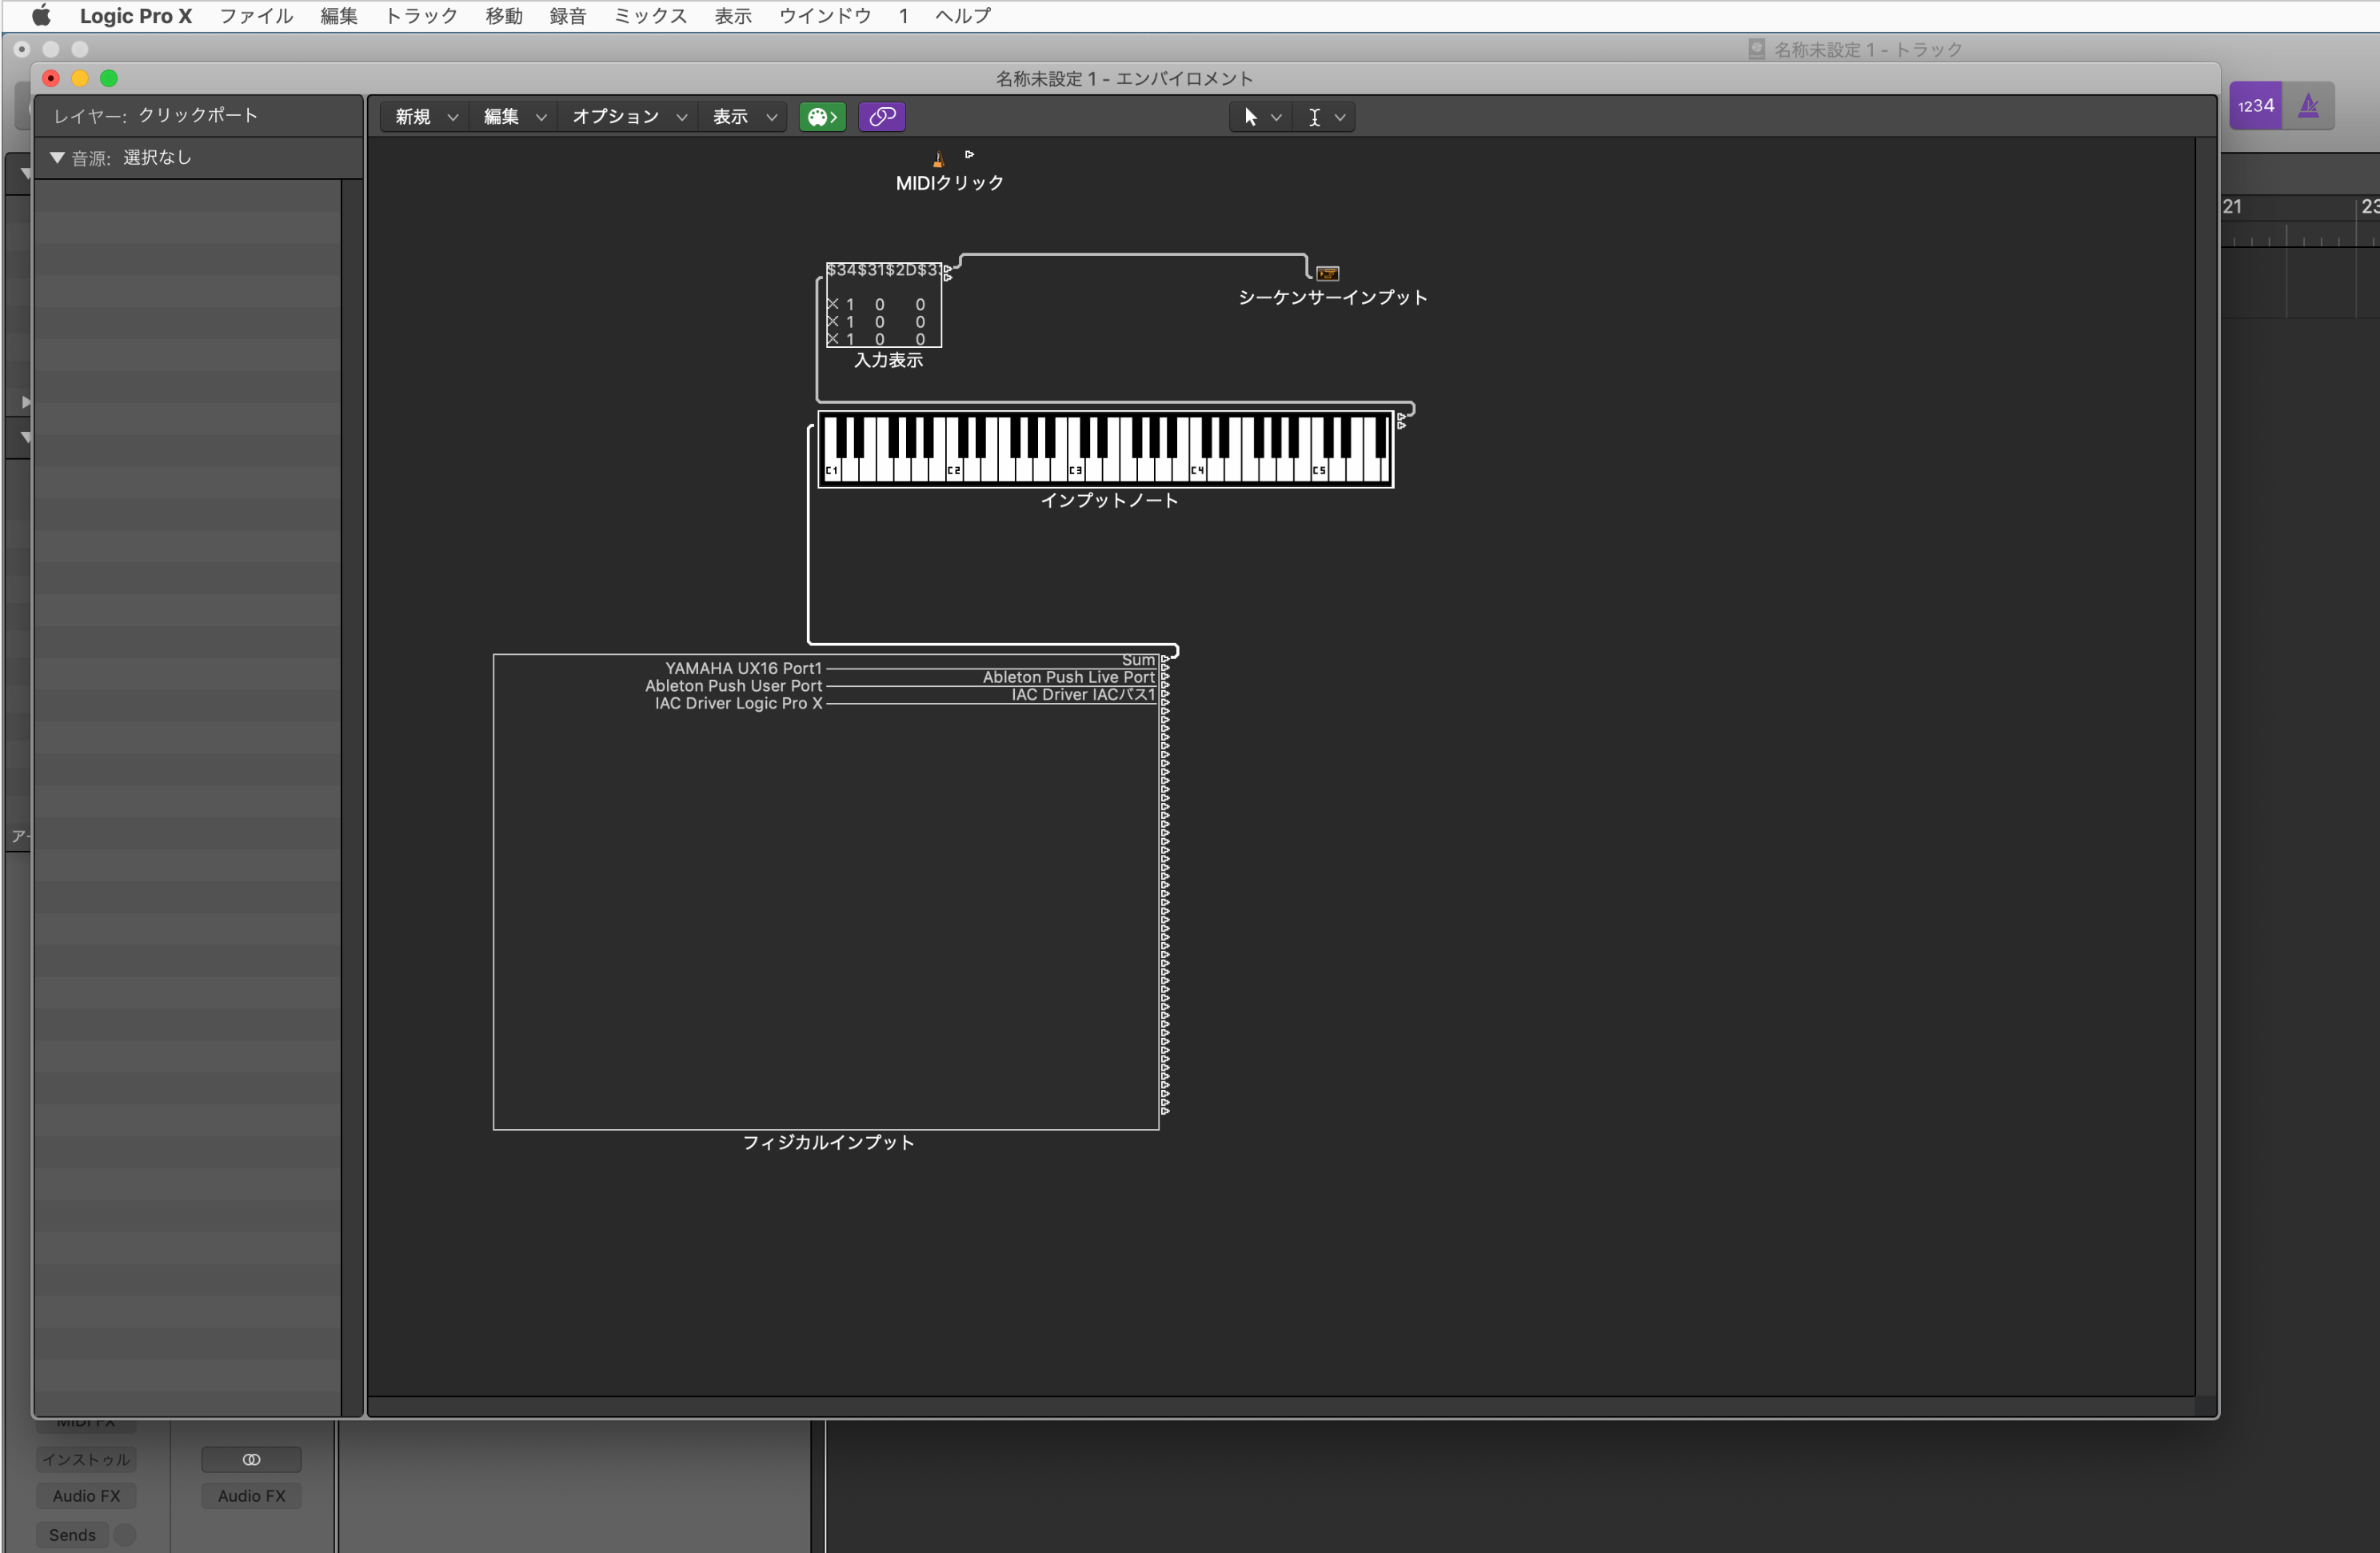Viewport: 2380px width, 1553px height.
Task: Toggle the metronome click button
Action: [x=2308, y=106]
